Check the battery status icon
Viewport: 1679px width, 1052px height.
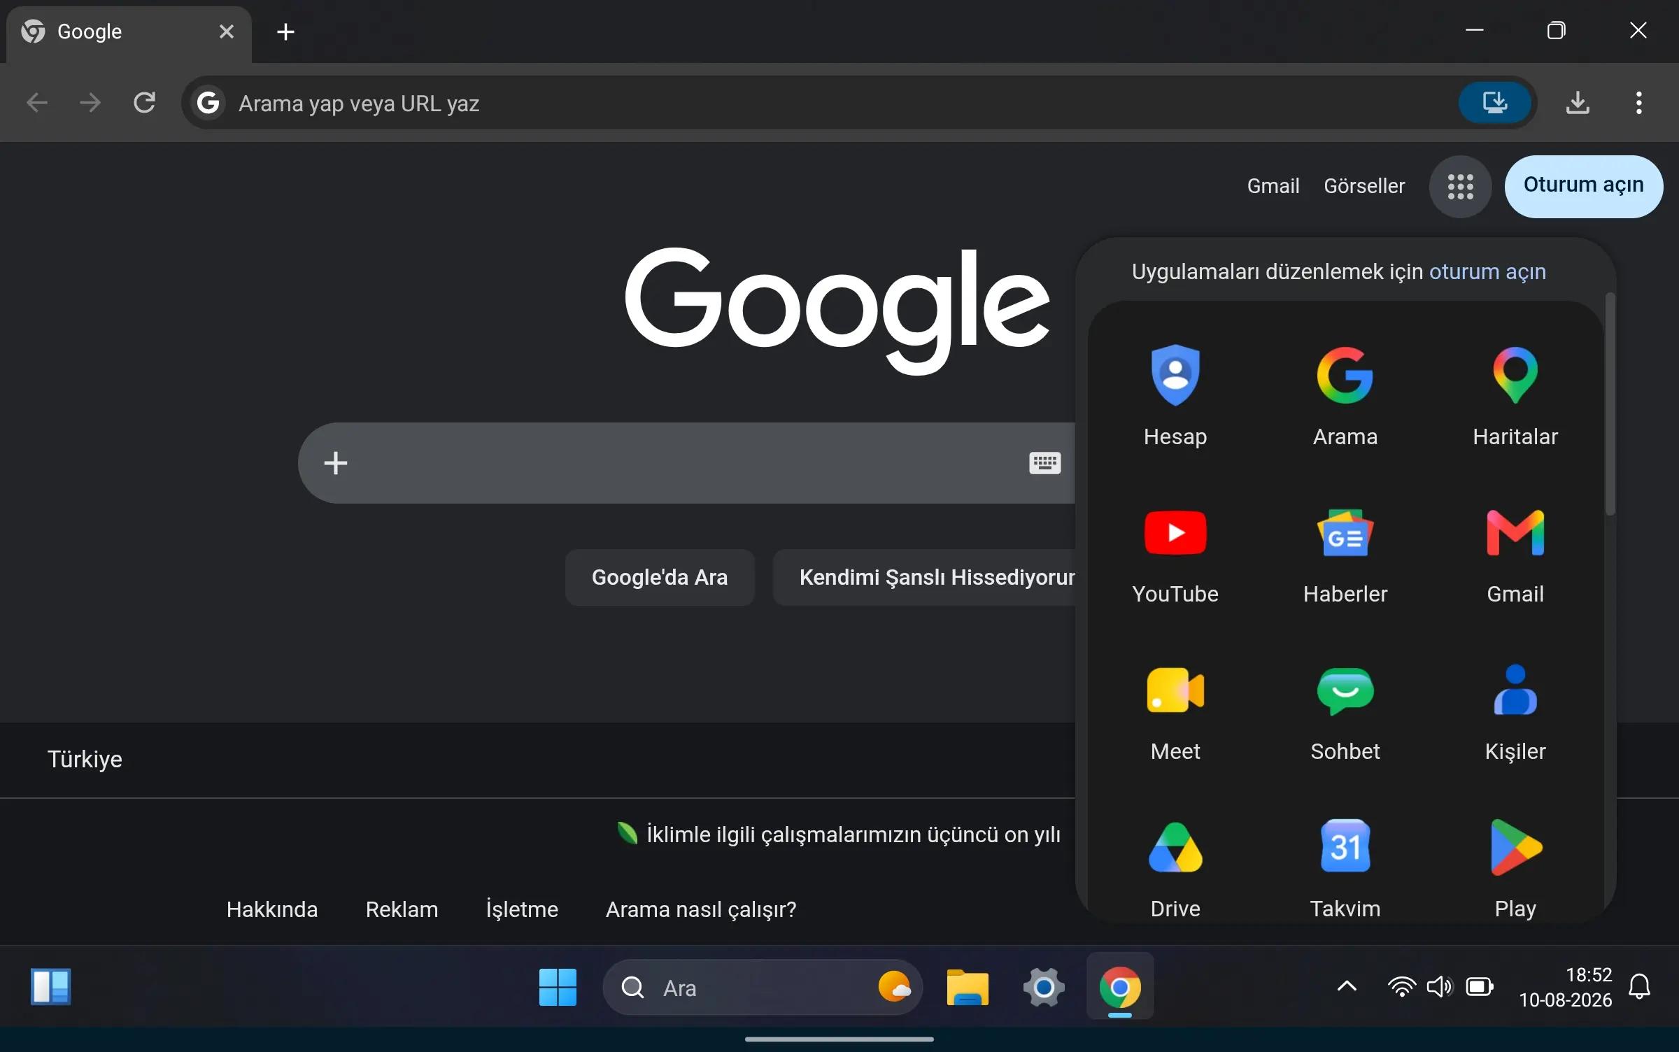tap(1480, 987)
